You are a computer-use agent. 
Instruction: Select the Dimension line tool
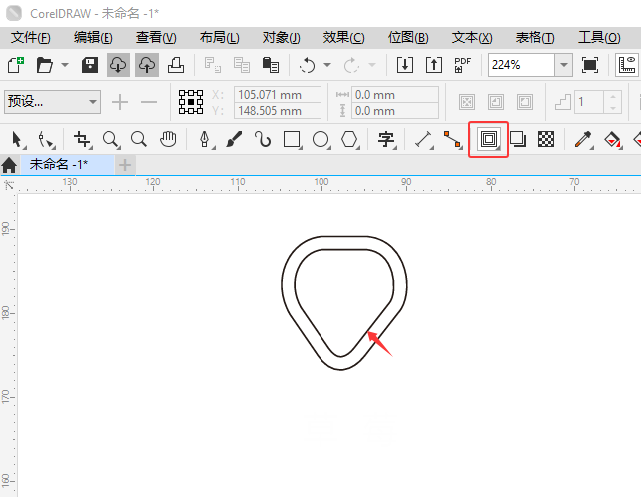click(x=424, y=139)
